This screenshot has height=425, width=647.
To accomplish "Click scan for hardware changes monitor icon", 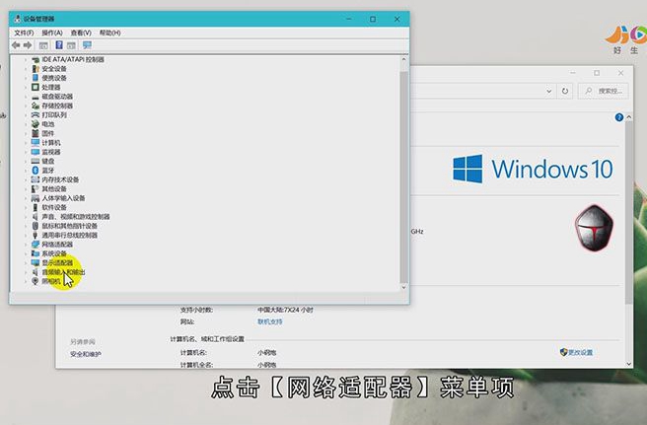I will (87, 45).
